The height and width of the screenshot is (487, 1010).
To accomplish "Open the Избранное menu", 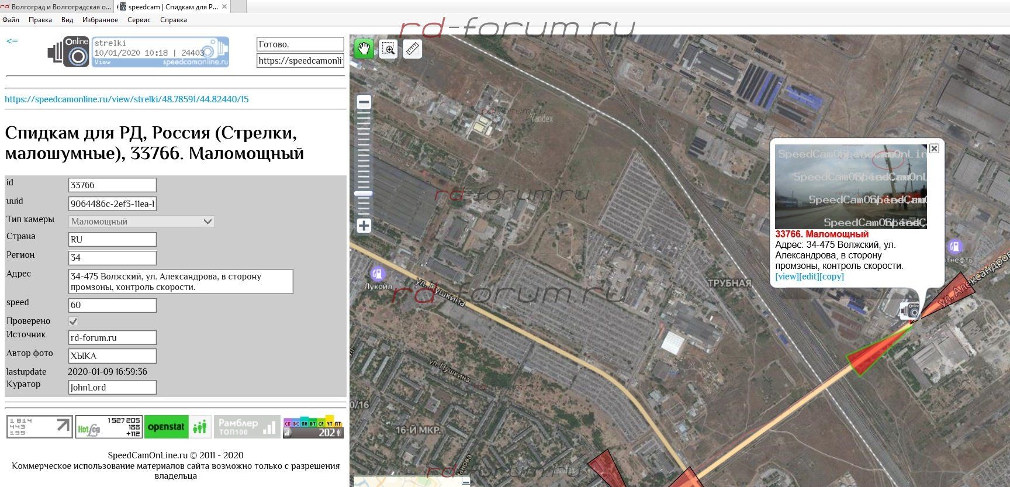I will [100, 20].
